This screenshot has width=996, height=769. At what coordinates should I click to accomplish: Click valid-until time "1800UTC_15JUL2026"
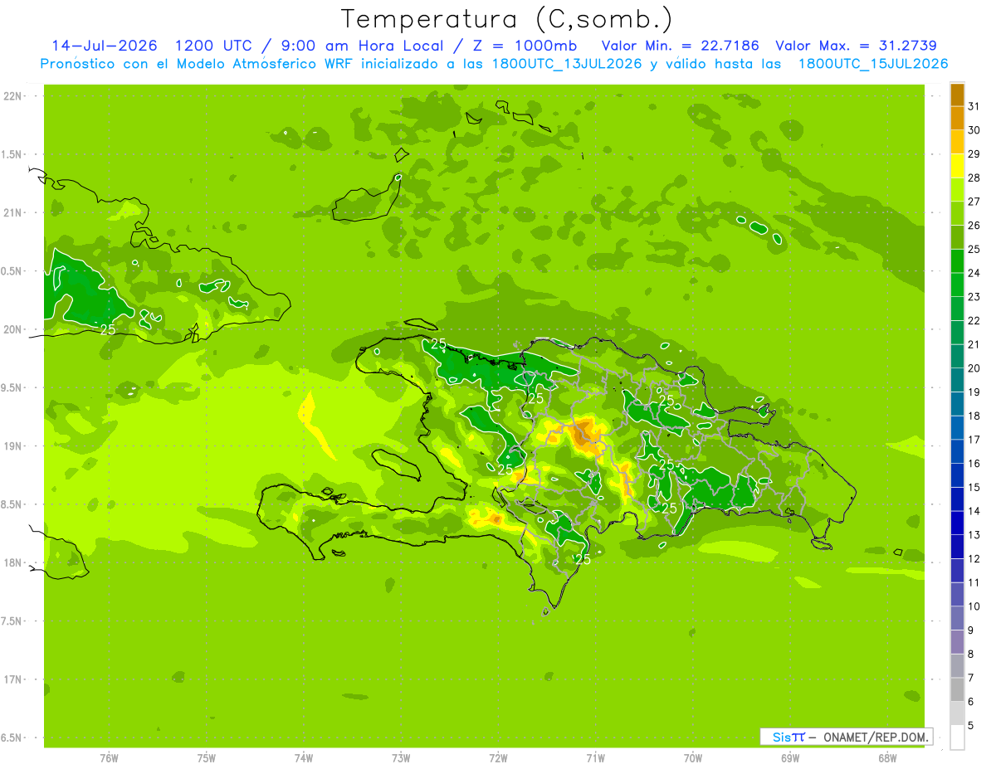[872, 64]
